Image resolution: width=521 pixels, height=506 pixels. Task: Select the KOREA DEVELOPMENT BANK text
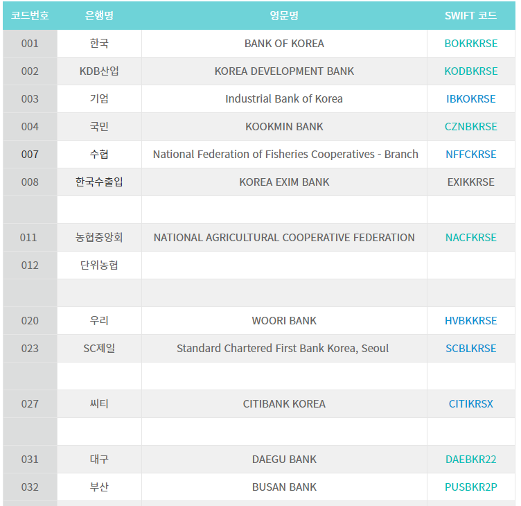284,71
